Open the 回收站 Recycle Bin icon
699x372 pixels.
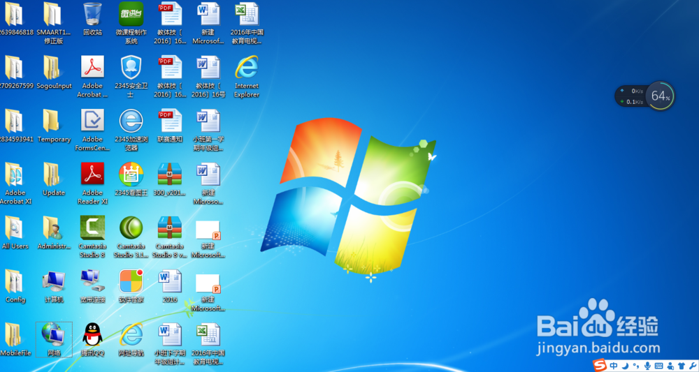tap(93, 20)
